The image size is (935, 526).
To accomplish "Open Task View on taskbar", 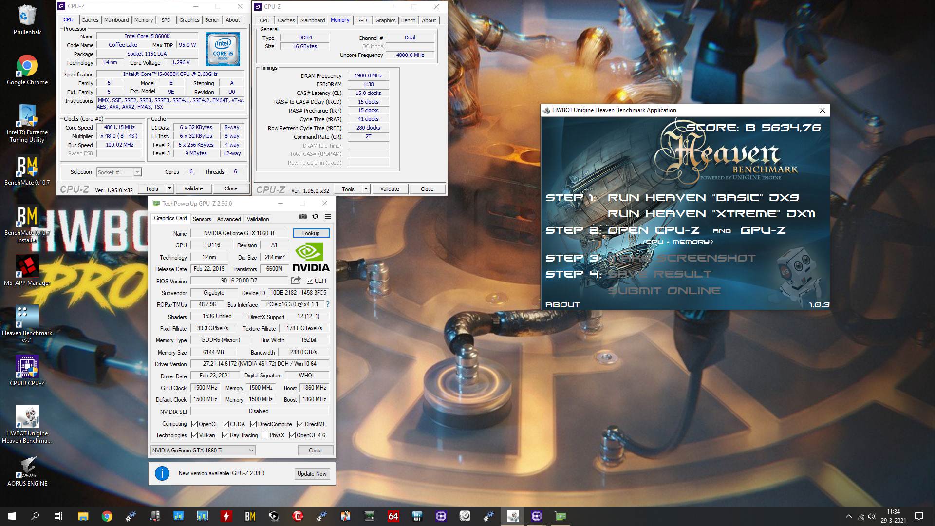I will (58, 516).
